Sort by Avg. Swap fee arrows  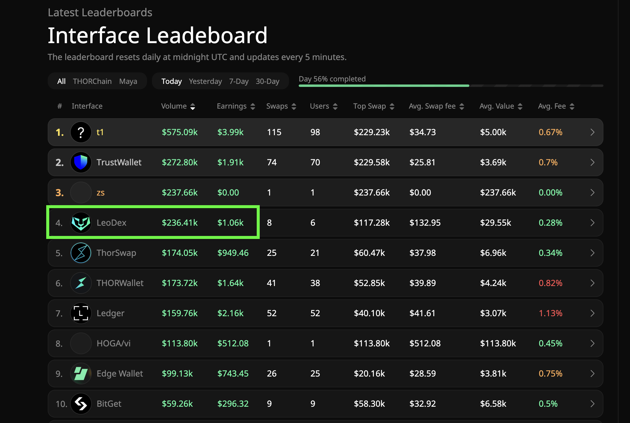coord(462,106)
